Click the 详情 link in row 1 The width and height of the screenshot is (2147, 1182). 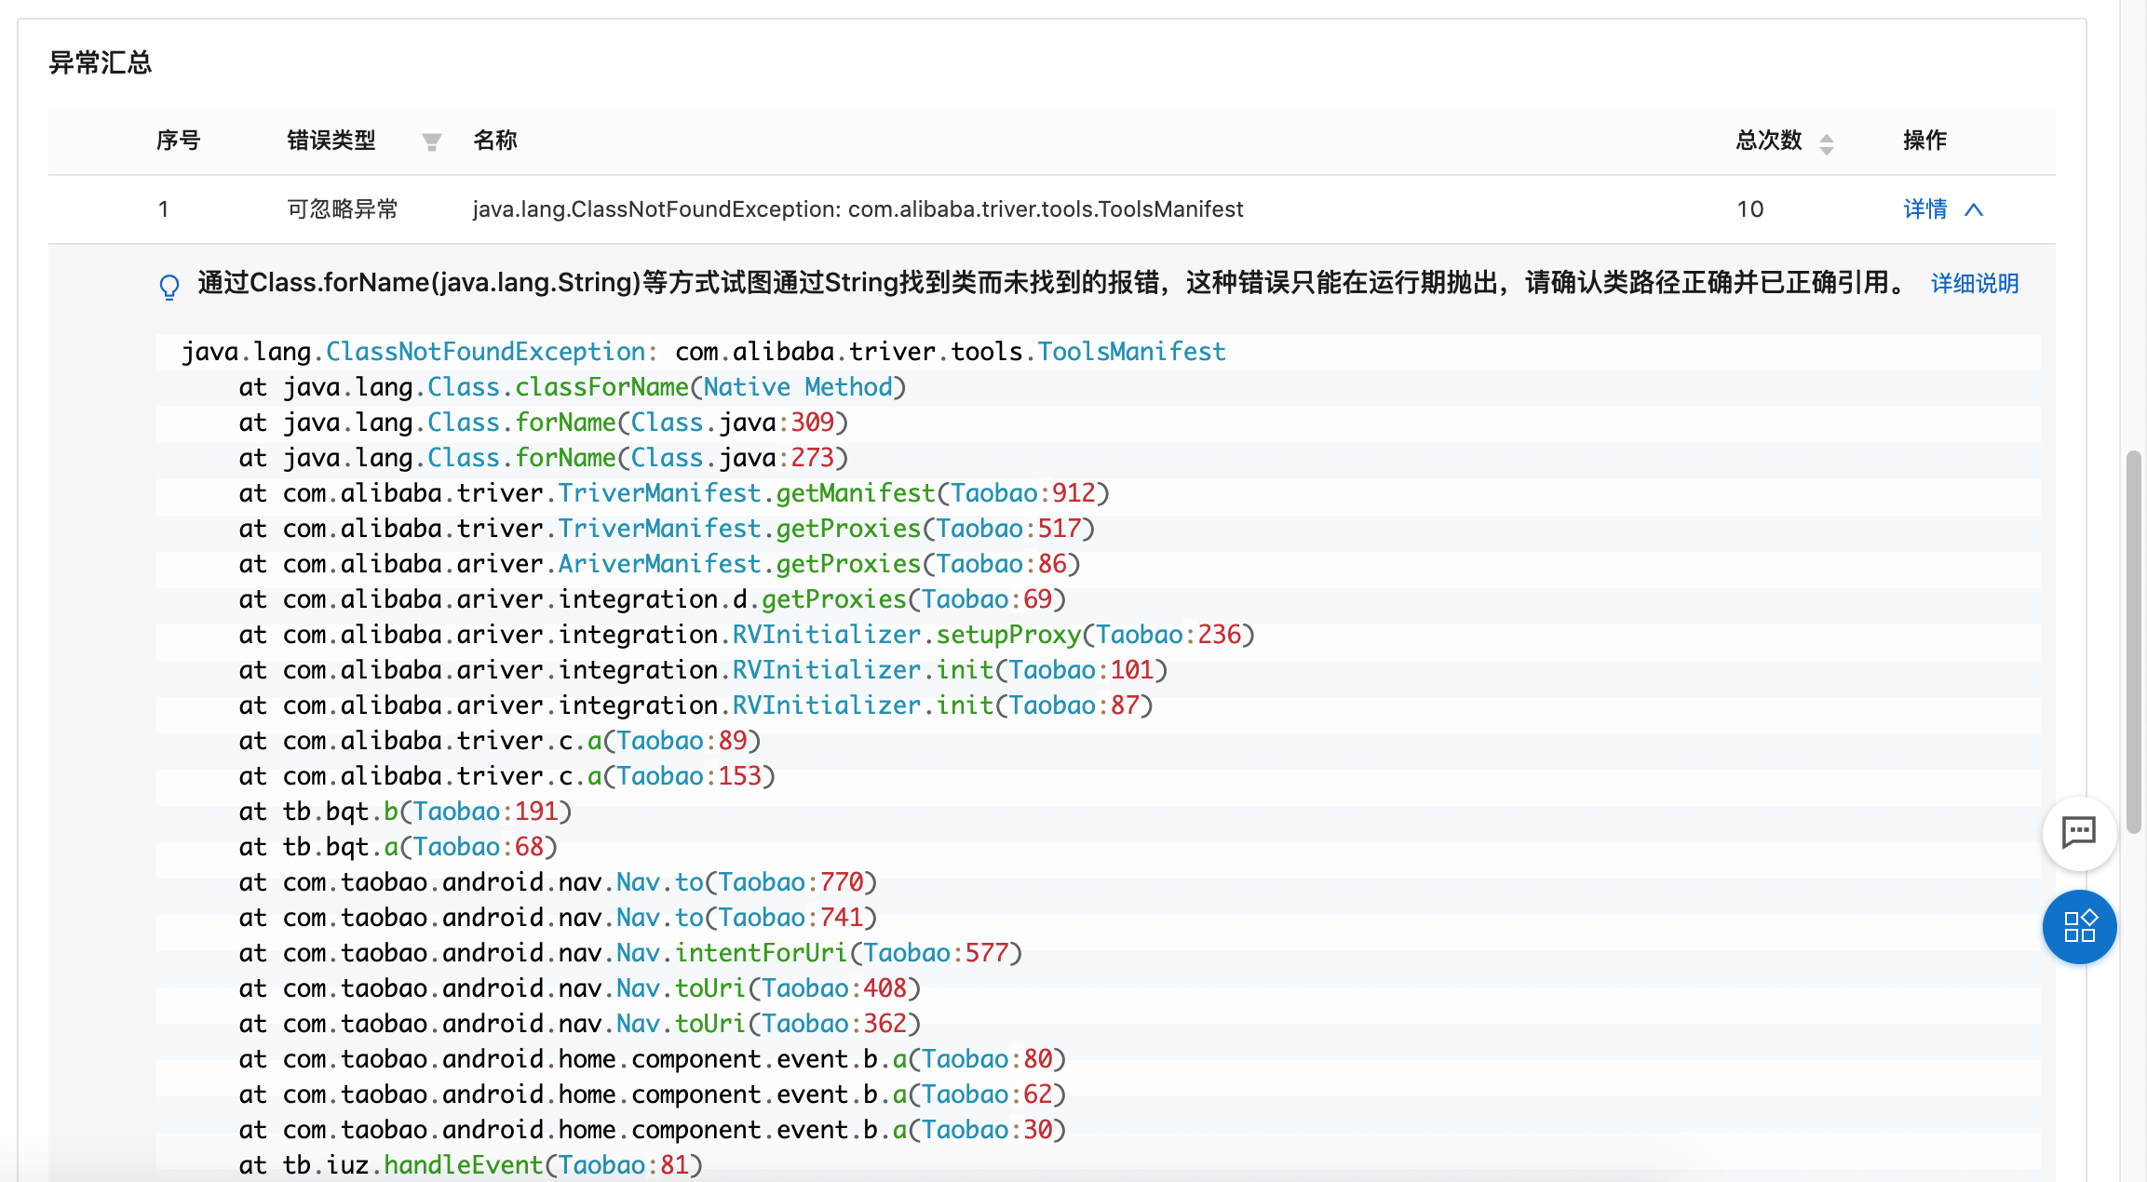click(x=1924, y=209)
